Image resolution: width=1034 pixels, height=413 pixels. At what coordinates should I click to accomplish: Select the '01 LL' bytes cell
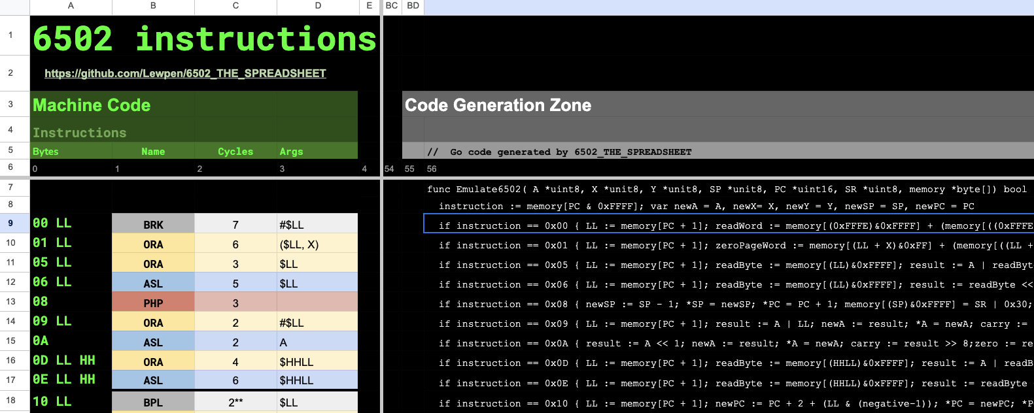pyautogui.click(x=71, y=242)
